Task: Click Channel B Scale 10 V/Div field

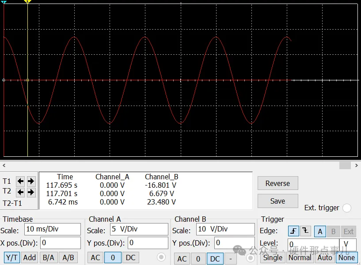Action: coord(224,229)
